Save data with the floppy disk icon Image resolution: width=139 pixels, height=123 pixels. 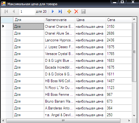click(83, 11)
